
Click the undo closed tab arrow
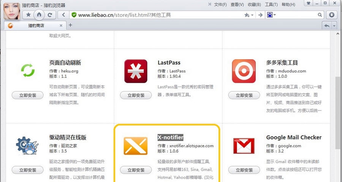pyautogui.click(x=327, y=26)
